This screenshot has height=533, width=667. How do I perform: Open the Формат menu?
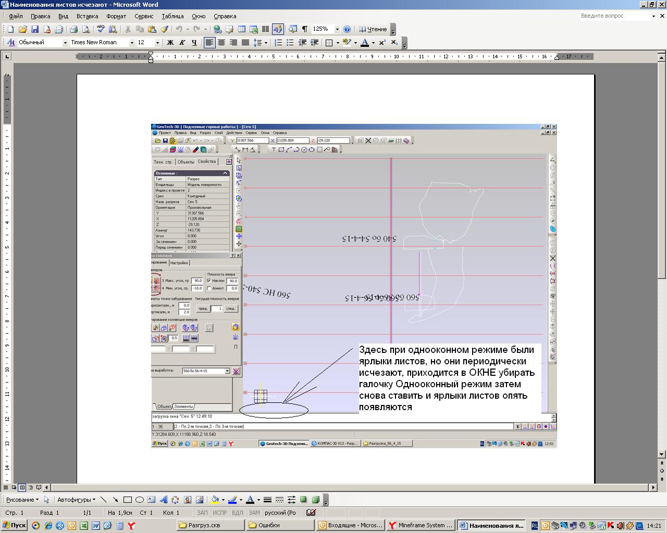point(116,16)
